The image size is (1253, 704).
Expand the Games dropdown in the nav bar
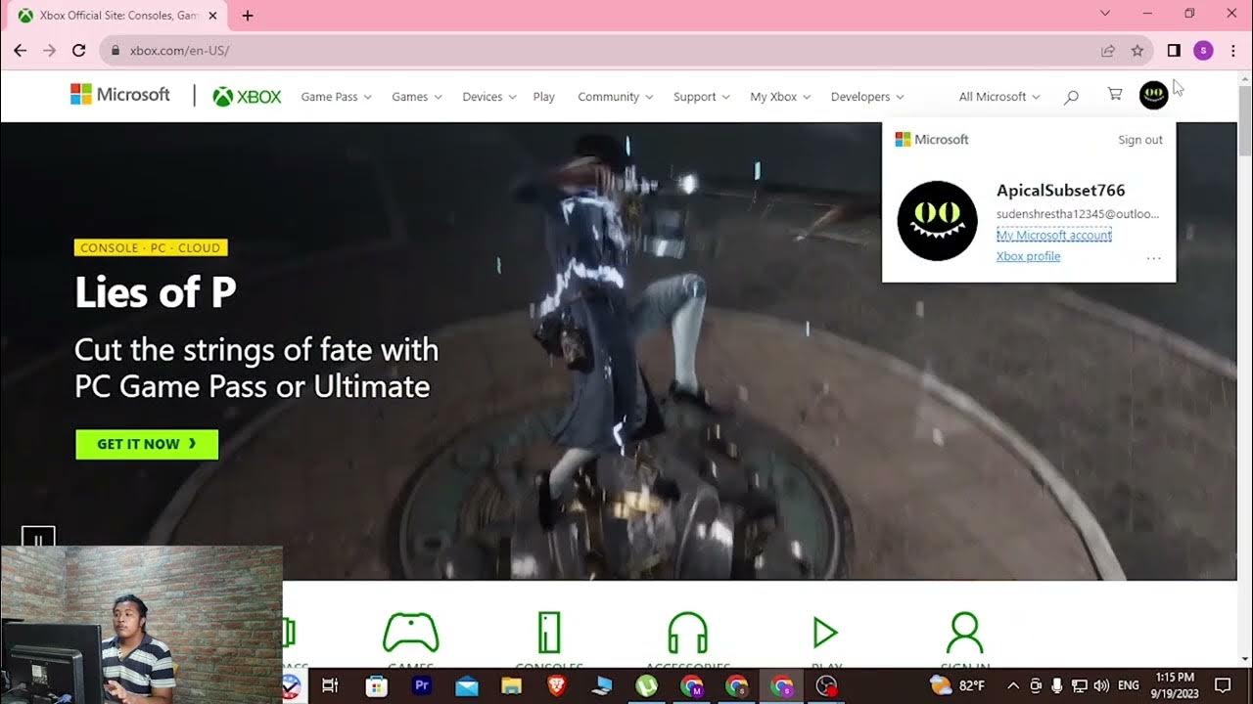point(417,97)
